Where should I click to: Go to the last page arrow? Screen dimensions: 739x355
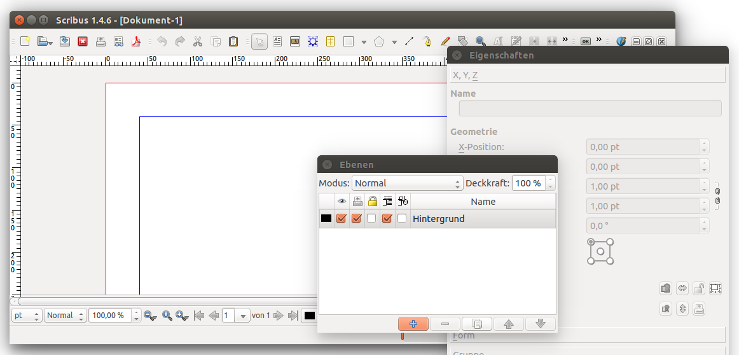(x=293, y=316)
